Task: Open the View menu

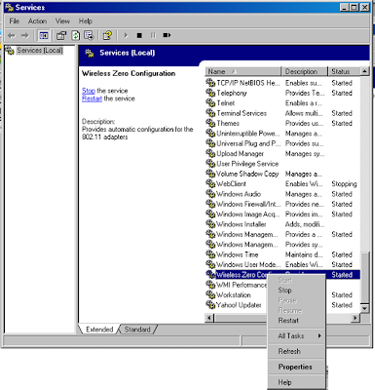Action: [x=62, y=21]
